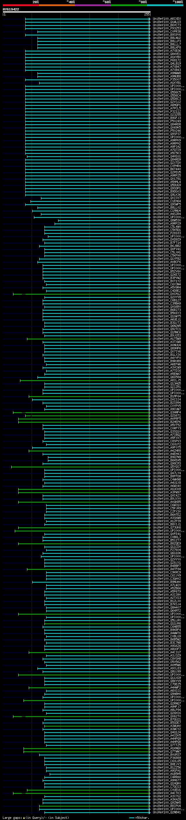This screenshot has height=820, width=186.
Task: Select hit label UniRef100_B1ZZ56
Action: 167,767
